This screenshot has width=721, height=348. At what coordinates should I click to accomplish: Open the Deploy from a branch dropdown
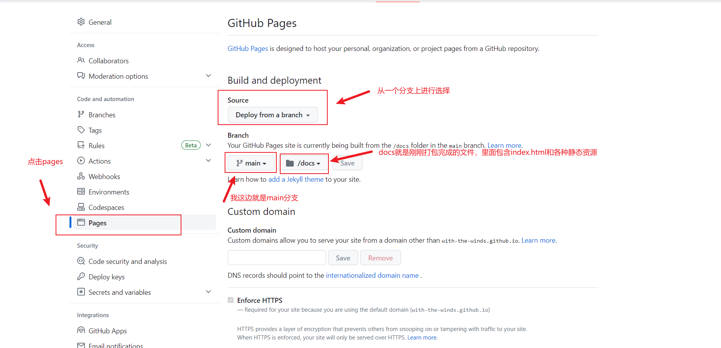coord(273,115)
